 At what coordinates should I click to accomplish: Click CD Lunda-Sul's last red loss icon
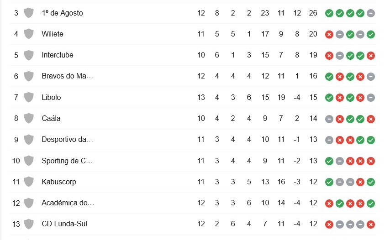tap(371, 224)
